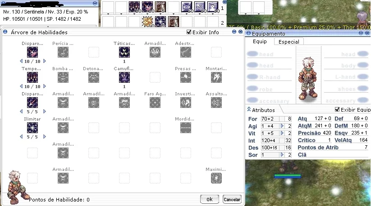Toggle the Exibir Info checkbox

point(189,32)
